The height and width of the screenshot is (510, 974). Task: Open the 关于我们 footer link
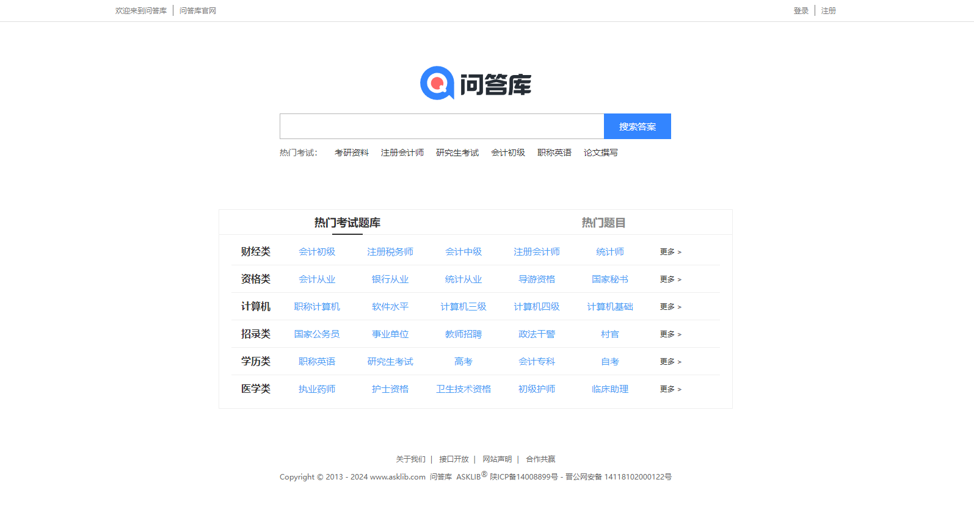[410, 459]
